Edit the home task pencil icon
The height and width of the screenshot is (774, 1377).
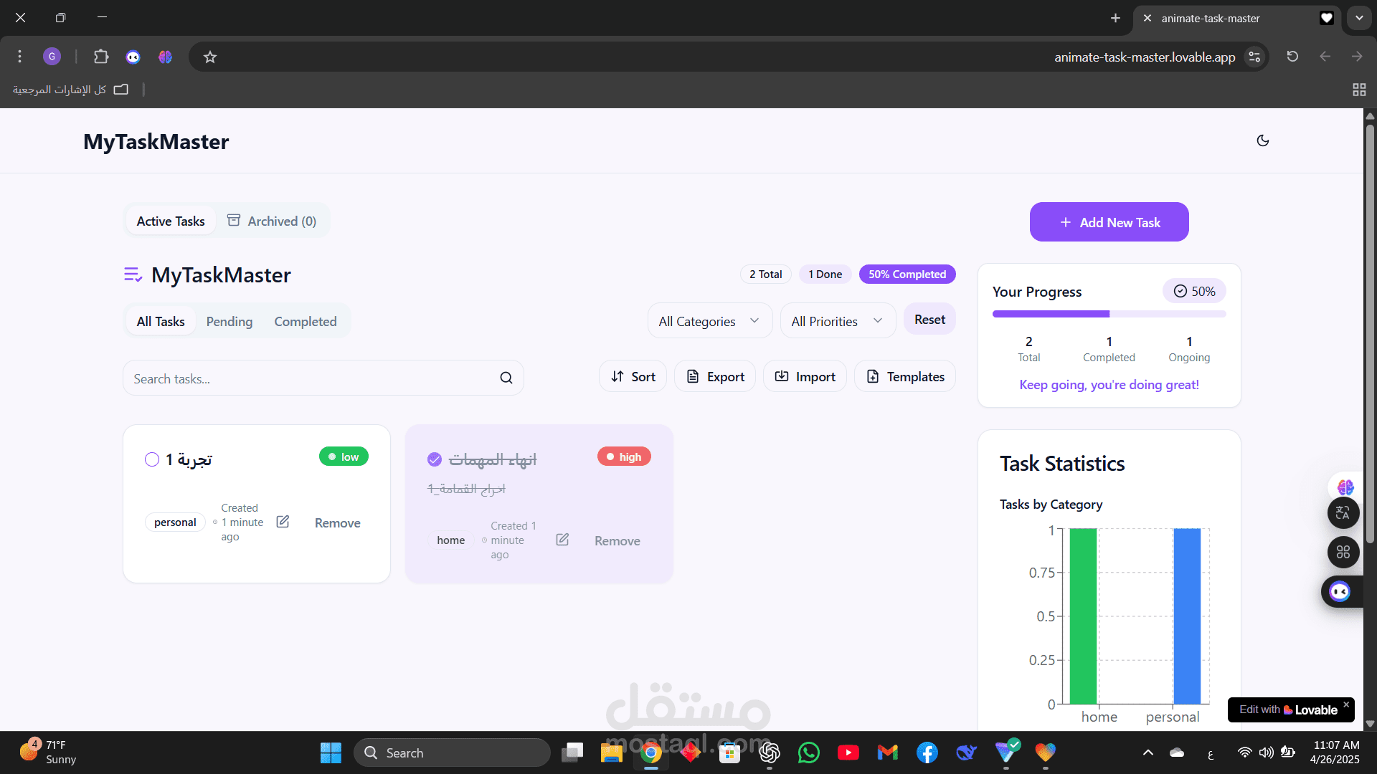(x=563, y=540)
